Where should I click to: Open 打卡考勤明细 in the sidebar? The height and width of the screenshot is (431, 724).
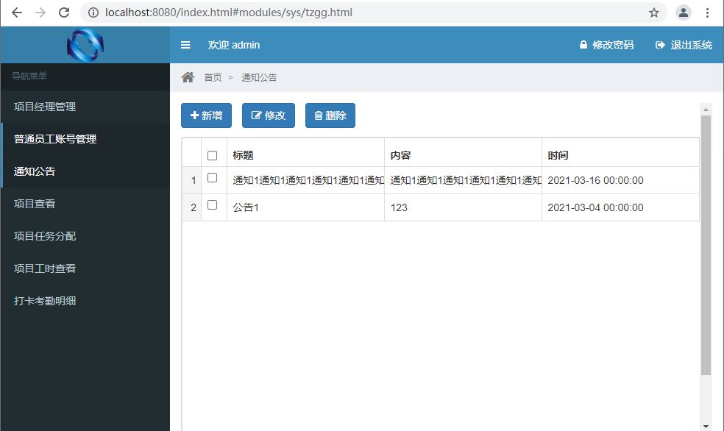(x=85, y=300)
